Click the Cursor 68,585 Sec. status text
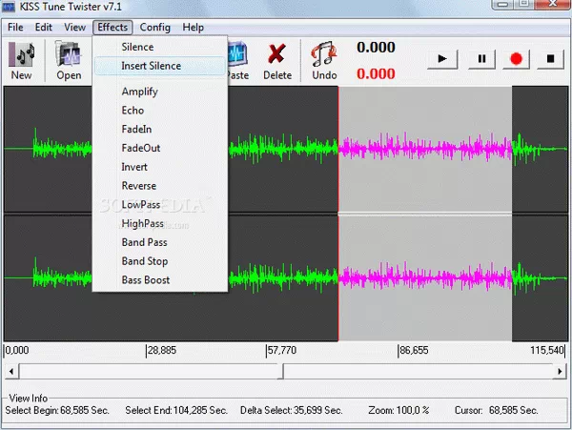The width and height of the screenshot is (572, 430). point(496,410)
